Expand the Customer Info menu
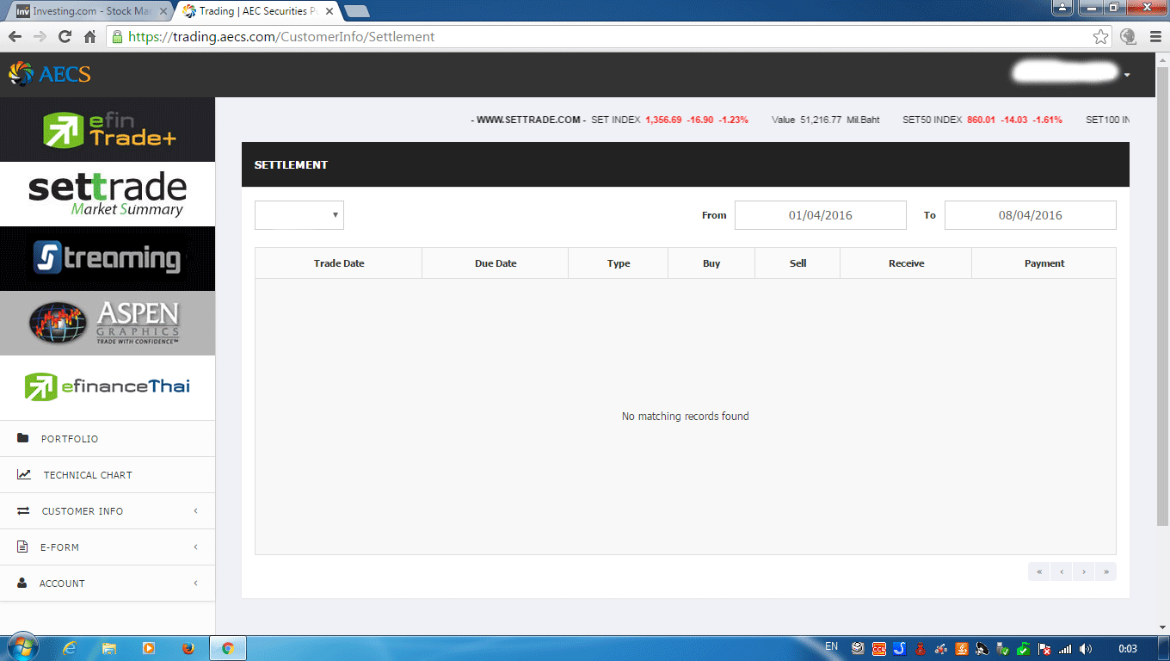Screen dimensions: 1170x661 pos(108,511)
